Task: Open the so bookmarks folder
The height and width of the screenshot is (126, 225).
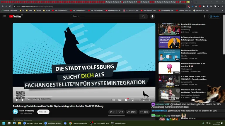Action: coord(22,10)
